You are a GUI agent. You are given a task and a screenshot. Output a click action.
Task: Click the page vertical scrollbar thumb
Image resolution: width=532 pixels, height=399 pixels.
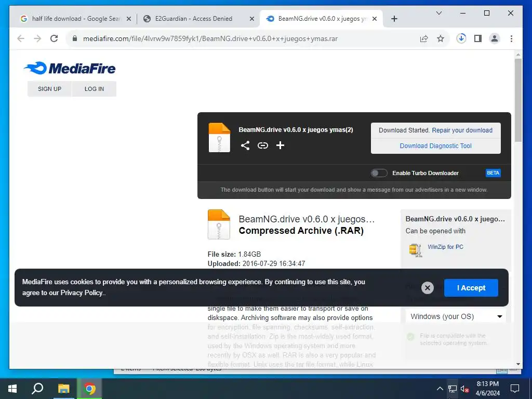(518, 100)
